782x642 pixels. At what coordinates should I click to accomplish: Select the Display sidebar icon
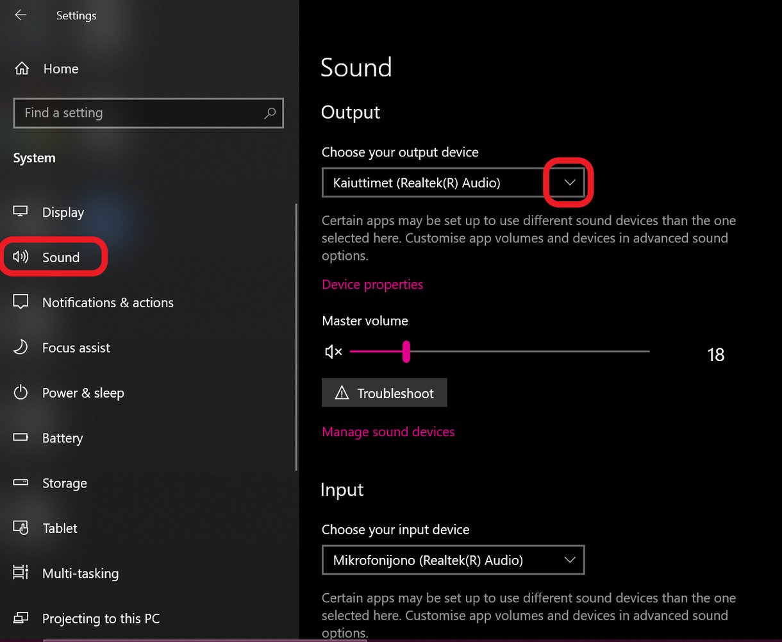click(20, 212)
